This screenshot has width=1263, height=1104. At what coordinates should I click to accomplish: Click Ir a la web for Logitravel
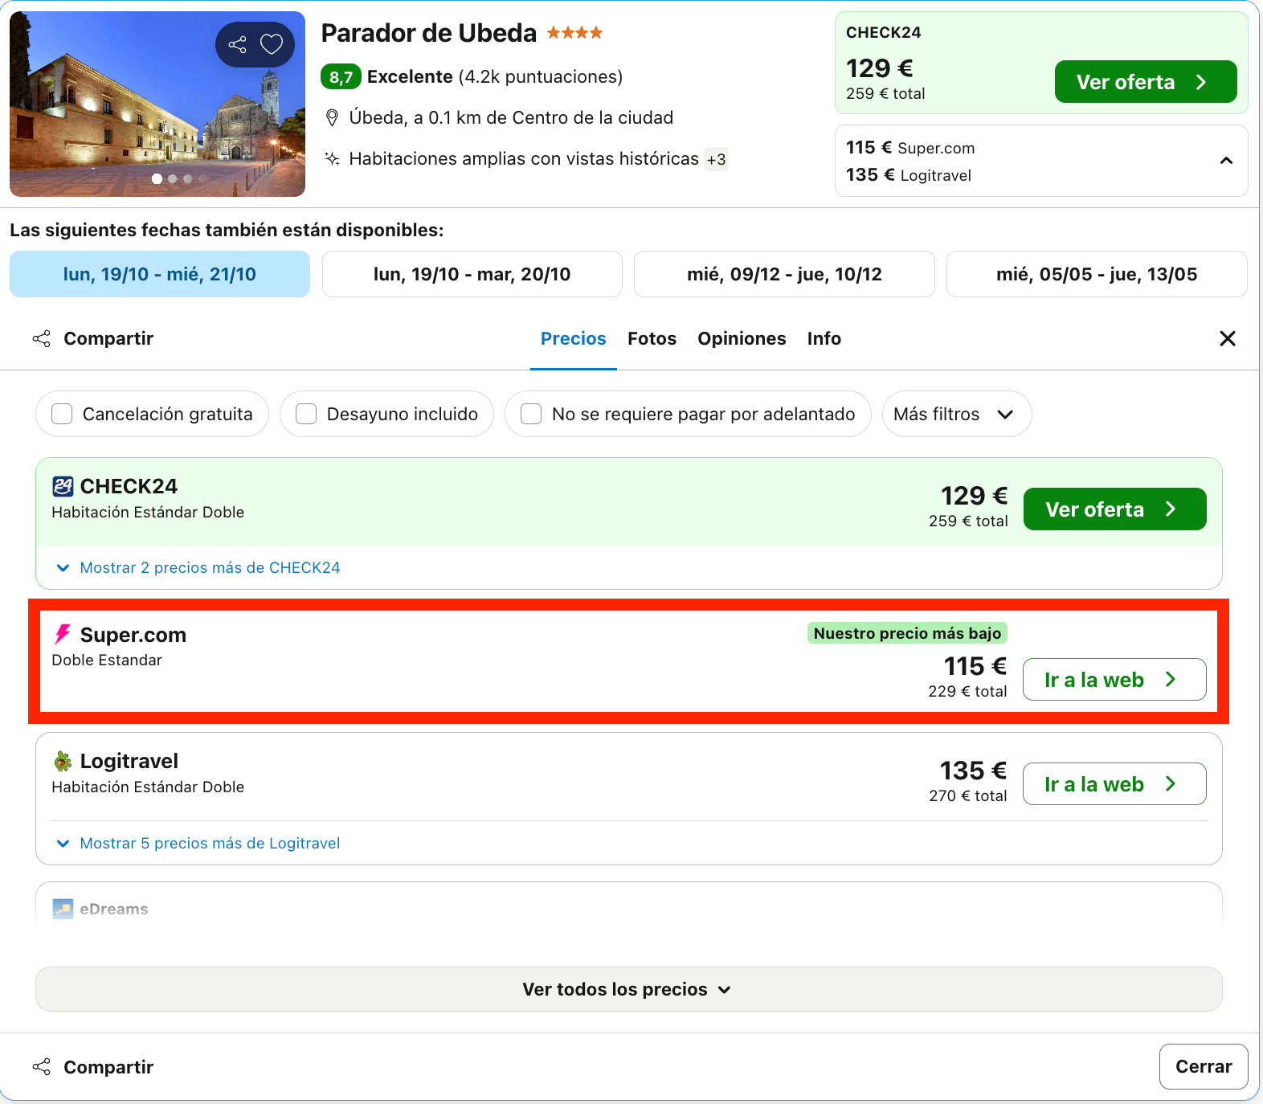(1114, 784)
